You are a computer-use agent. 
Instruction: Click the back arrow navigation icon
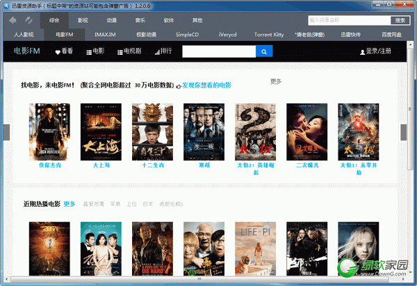tap(13, 20)
